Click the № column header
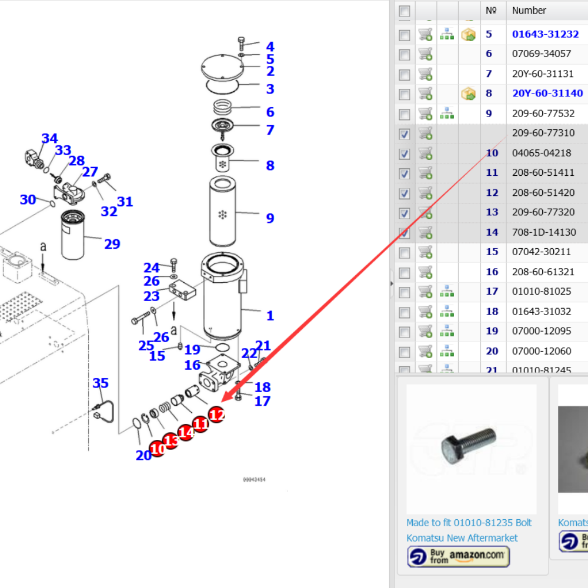 [492, 11]
